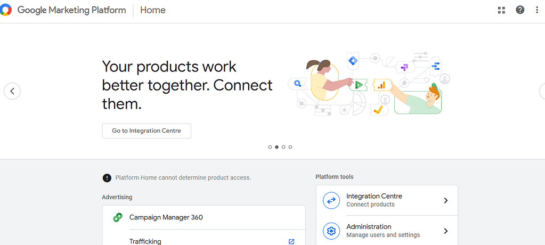Click Your products work better together headline
Image resolution: width=545 pixels, height=245 pixels.
tap(187, 85)
